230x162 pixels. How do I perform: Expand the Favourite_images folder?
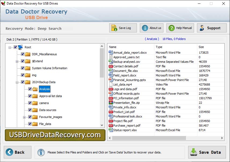coord(24,117)
